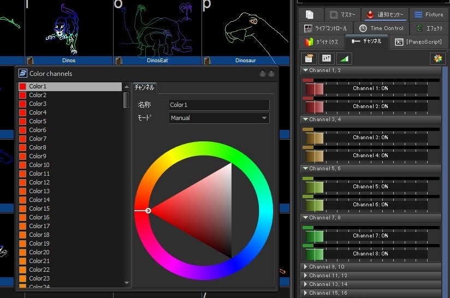
Task: Click the Channel 3 slider handle
Action: click(x=313, y=138)
